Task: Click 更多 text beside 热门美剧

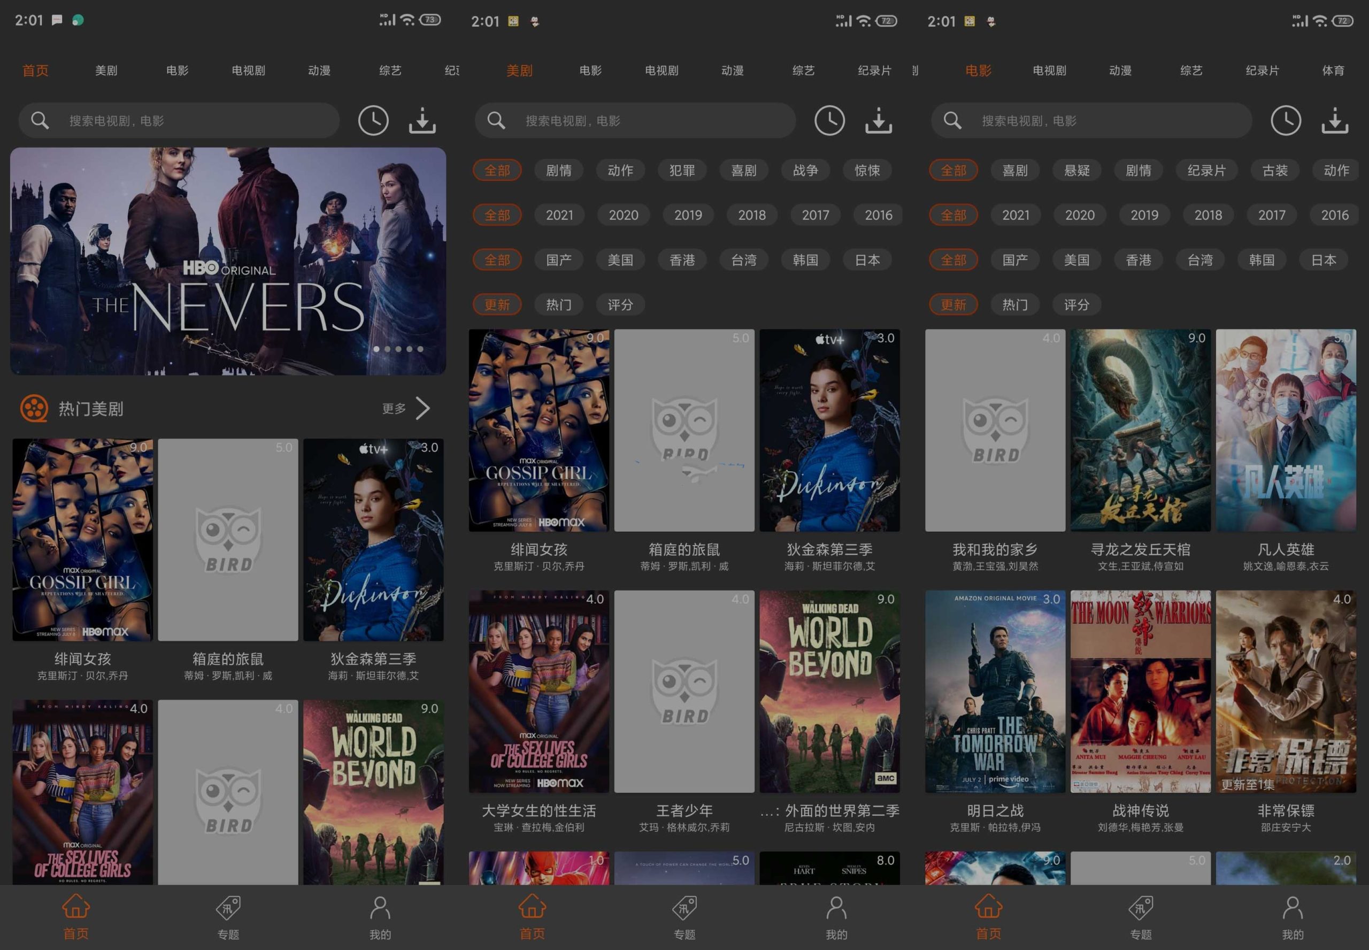Action: tap(394, 408)
